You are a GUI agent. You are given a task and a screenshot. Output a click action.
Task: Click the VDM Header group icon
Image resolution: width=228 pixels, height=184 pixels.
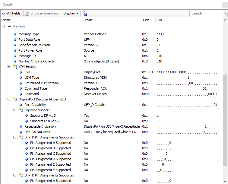(15, 67)
